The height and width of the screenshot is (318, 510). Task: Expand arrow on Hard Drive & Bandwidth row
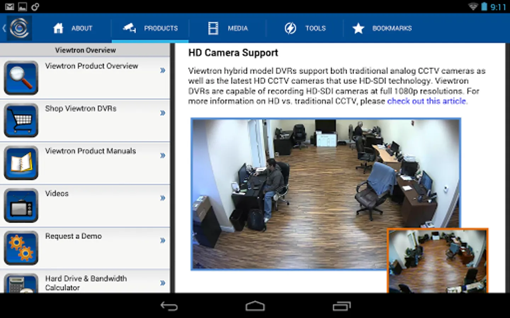coord(163,283)
